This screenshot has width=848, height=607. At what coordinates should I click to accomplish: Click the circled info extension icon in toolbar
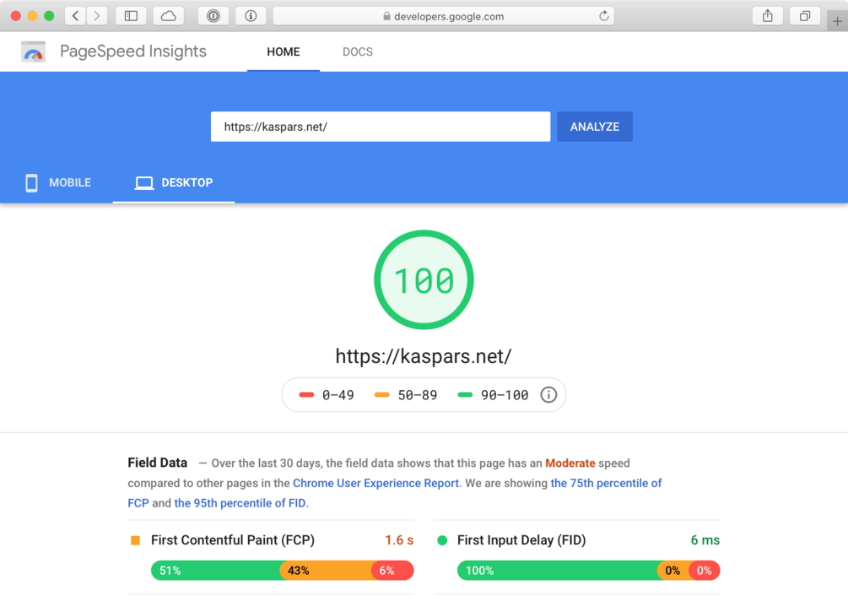point(251,16)
